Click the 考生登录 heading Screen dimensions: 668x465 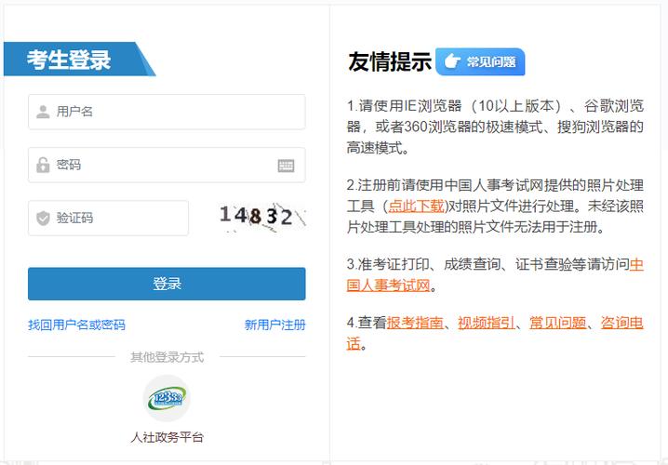(69, 60)
